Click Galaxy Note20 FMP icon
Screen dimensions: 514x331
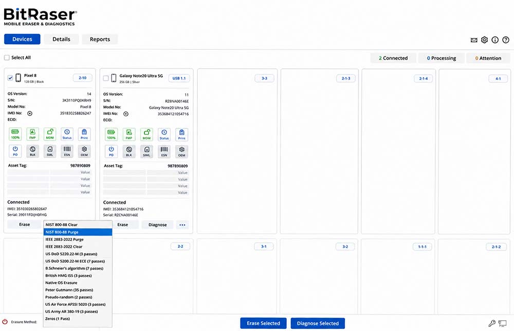(129, 134)
